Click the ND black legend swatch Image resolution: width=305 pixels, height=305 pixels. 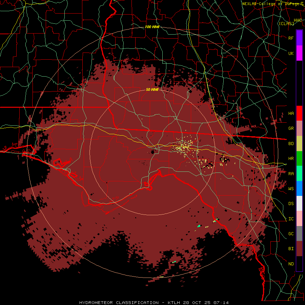point(299,264)
